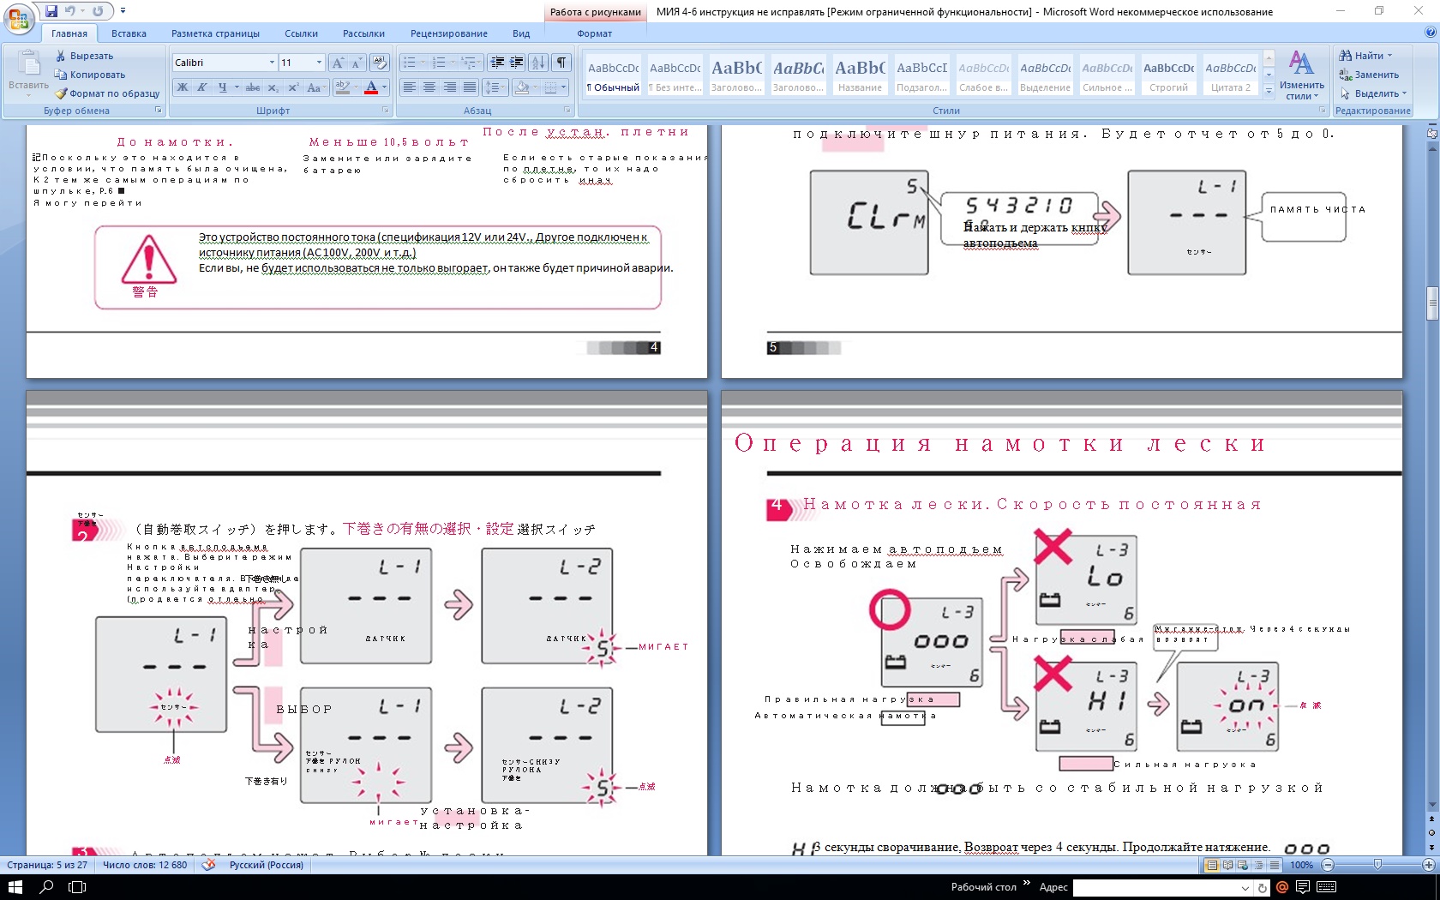Toggle subscript formatting

[x=273, y=87]
